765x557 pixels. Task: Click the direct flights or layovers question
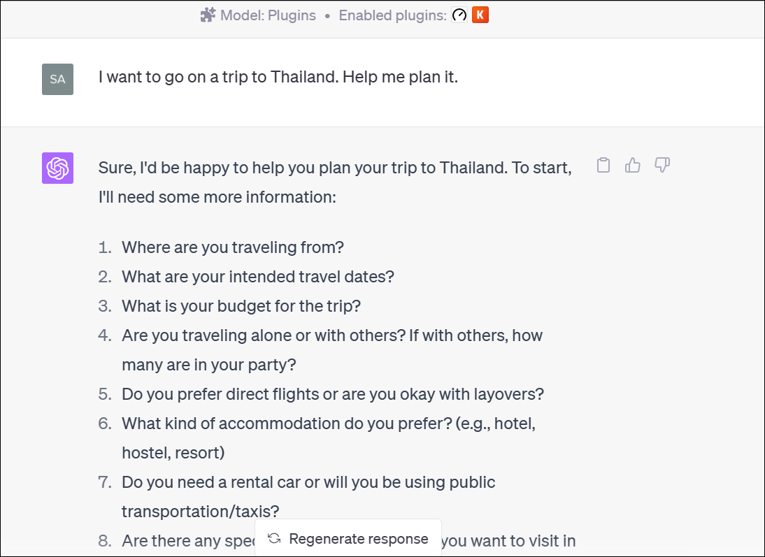pos(333,394)
